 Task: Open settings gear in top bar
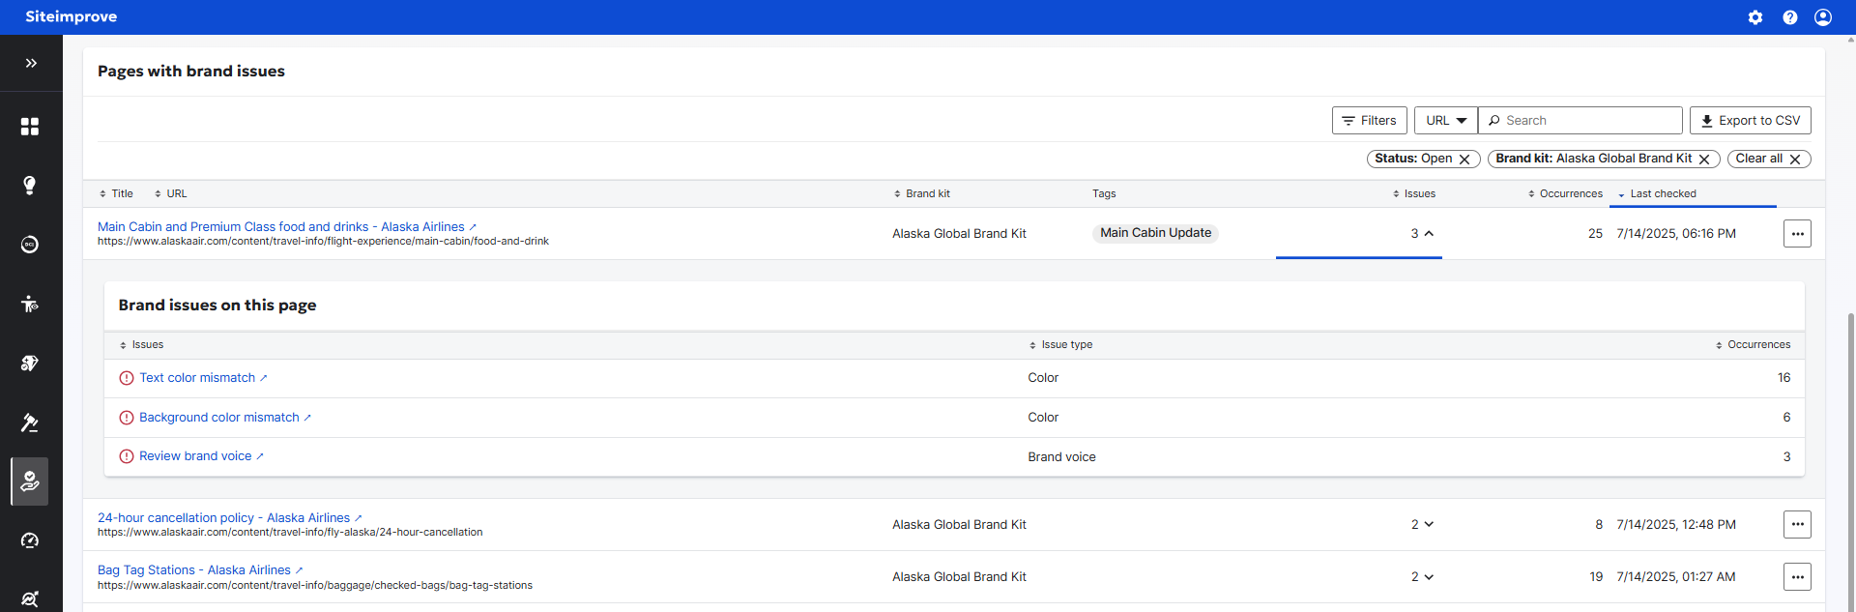click(x=1755, y=17)
